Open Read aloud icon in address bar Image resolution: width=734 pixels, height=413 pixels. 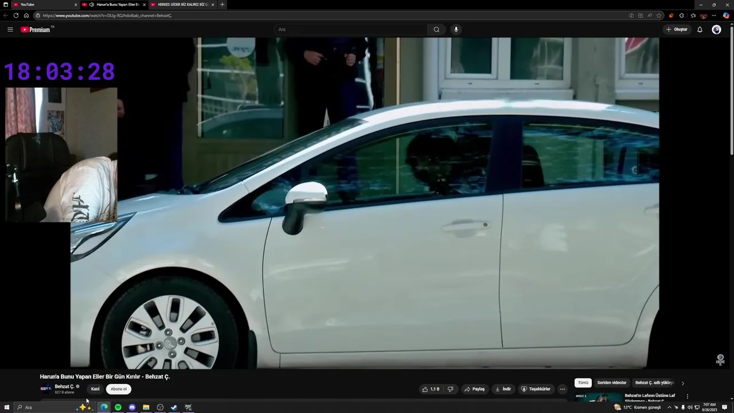coord(650,15)
